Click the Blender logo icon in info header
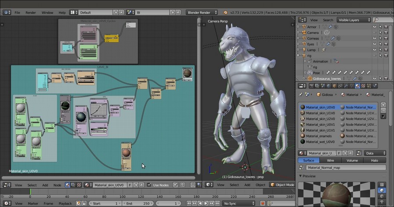The width and height of the screenshot is (394, 207). pos(225,12)
